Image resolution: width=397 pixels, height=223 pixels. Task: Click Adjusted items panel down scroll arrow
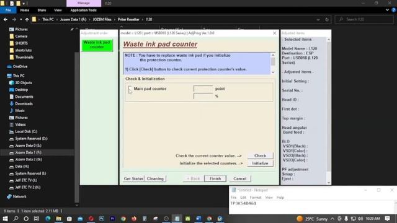(329, 183)
